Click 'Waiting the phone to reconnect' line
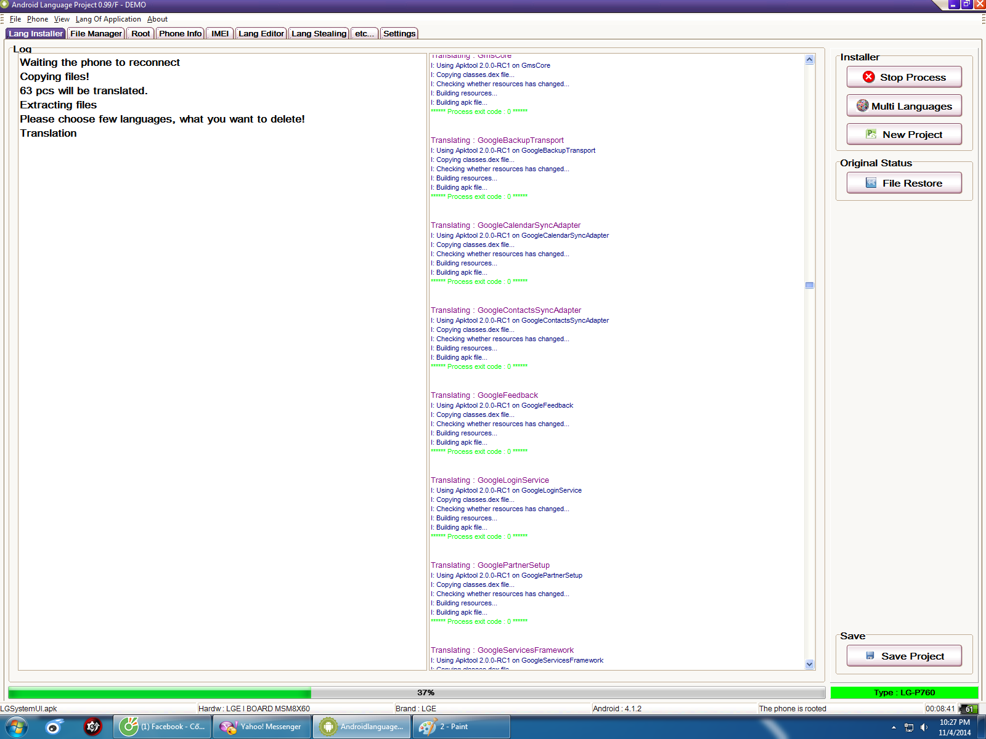This screenshot has height=739, width=986. click(100, 62)
